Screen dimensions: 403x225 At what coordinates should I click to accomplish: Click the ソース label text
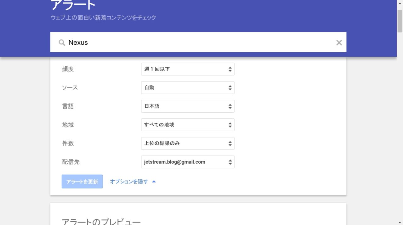point(70,88)
